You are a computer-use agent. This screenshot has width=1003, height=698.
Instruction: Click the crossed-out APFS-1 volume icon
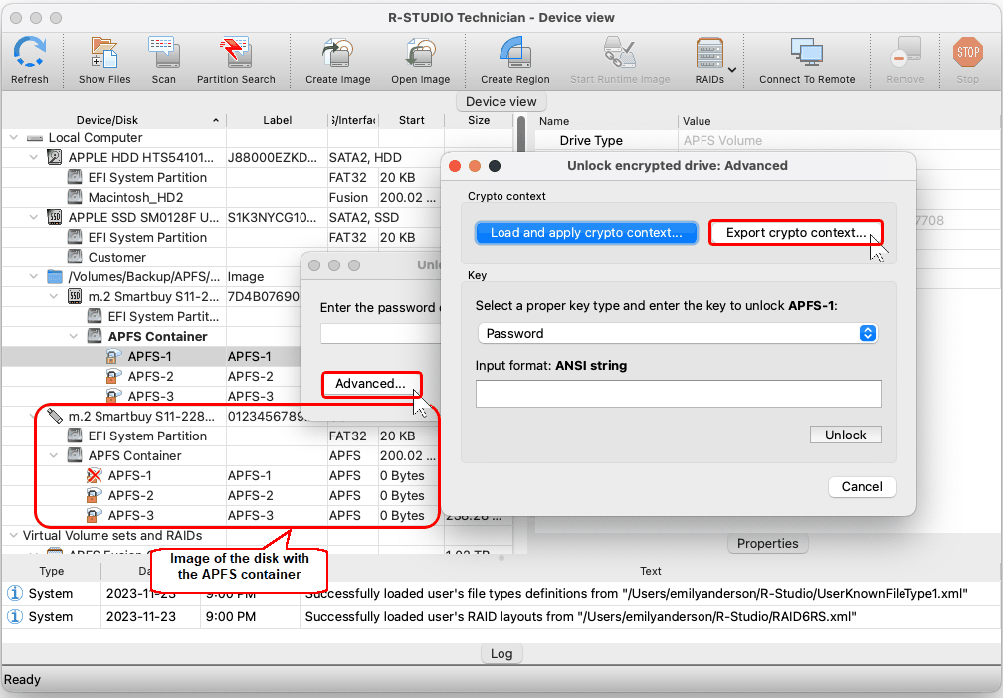(94, 475)
